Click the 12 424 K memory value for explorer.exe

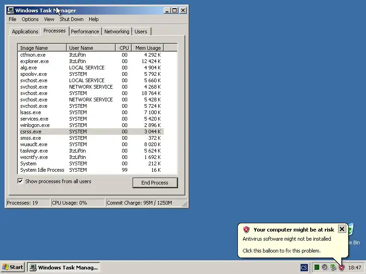tap(151, 61)
